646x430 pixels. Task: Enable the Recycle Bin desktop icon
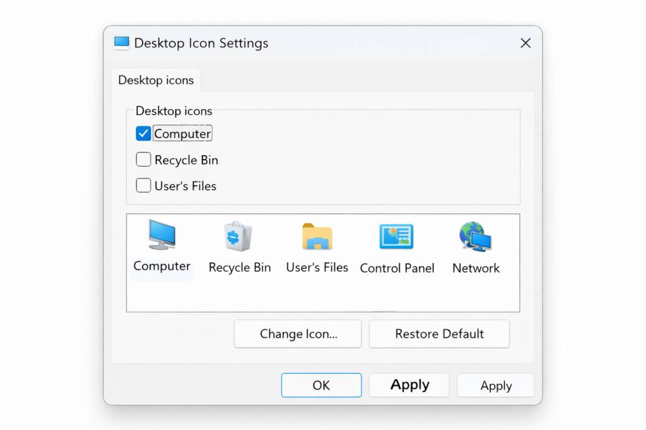point(143,159)
